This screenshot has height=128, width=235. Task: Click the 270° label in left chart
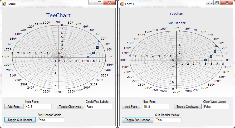click(x=59, y=92)
